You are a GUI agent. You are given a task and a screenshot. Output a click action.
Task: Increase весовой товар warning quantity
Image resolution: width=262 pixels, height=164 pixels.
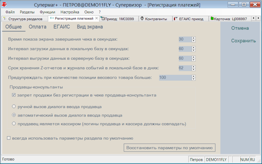point(194,76)
